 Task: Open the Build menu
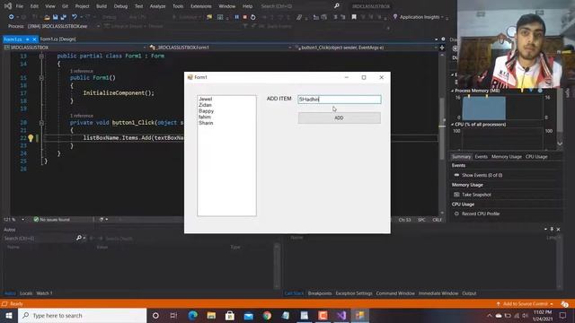[102, 6]
